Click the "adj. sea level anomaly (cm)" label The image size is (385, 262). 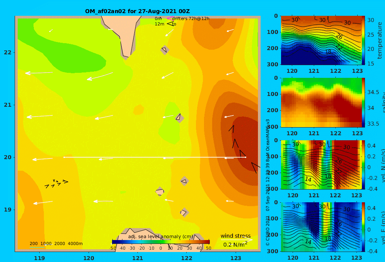[161, 237]
